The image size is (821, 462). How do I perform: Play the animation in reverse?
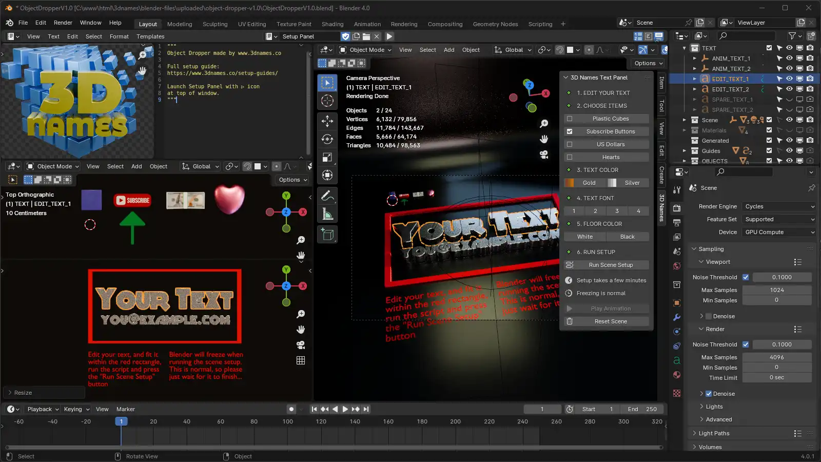pos(335,409)
